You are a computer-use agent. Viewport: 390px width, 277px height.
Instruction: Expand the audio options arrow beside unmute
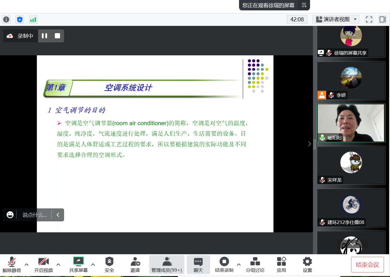pos(27,264)
